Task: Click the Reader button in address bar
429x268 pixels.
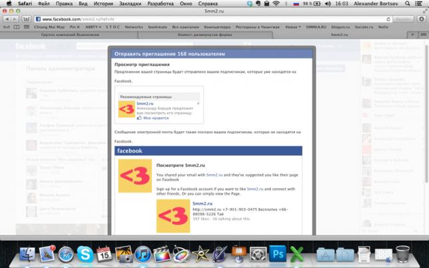Action: tap(403, 19)
